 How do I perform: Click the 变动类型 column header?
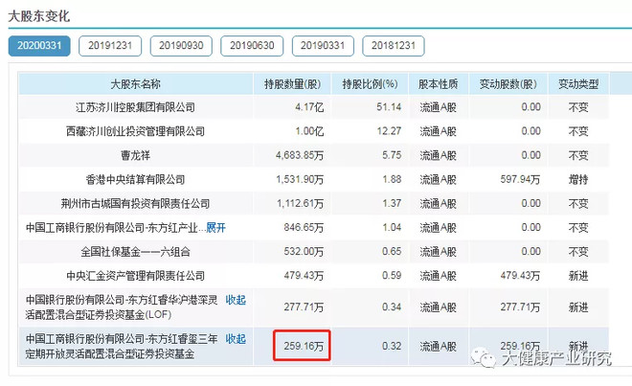(x=578, y=84)
